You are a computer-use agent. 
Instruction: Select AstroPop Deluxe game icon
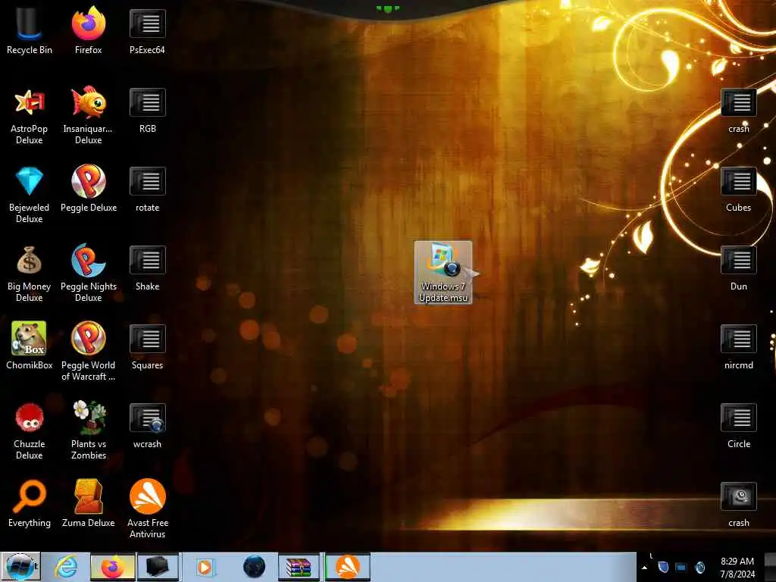pos(30,115)
